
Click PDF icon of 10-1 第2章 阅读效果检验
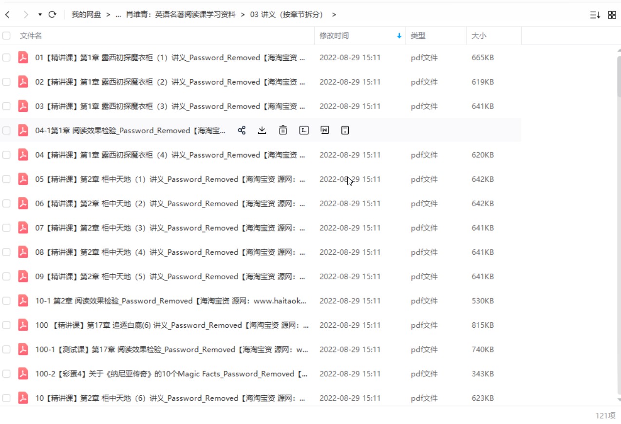(x=23, y=300)
